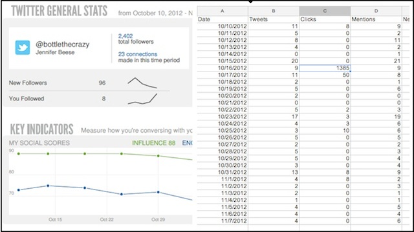414x232 pixels.
Task: Select spreadsheet column A header
Action: pos(223,11)
